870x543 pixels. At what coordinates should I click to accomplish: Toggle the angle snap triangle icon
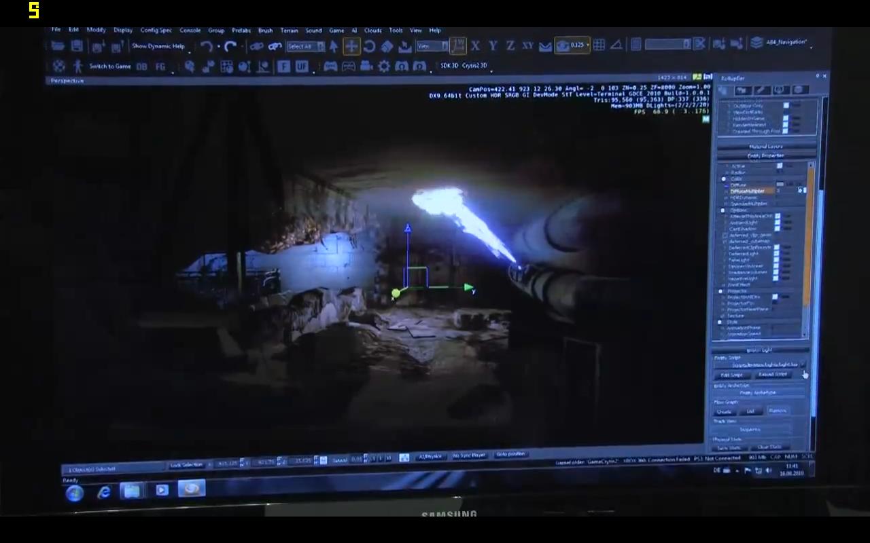coord(616,45)
